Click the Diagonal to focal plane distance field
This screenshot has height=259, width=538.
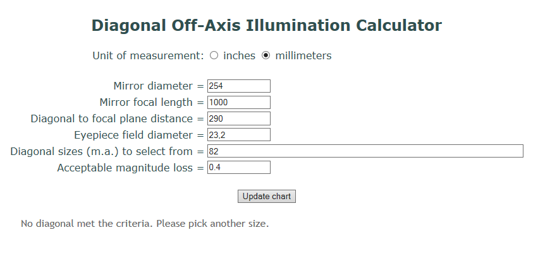pyautogui.click(x=238, y=118)
